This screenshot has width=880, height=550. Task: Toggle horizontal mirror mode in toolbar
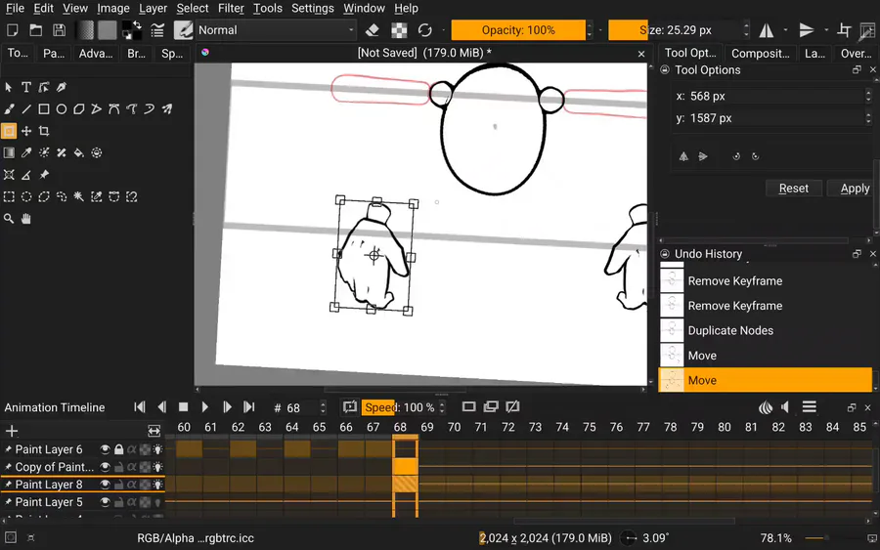766,29
